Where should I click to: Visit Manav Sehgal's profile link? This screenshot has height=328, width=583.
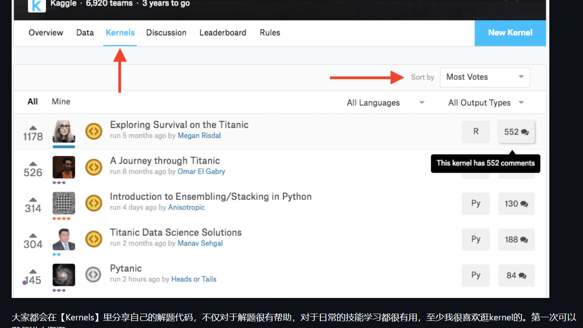click(200, 243)
